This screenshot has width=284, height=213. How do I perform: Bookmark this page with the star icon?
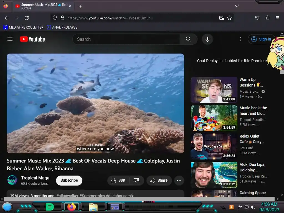click(229, 18)
